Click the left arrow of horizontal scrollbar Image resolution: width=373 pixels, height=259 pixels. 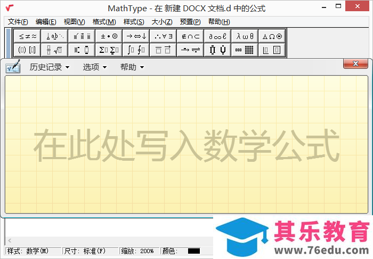point(10,240)
